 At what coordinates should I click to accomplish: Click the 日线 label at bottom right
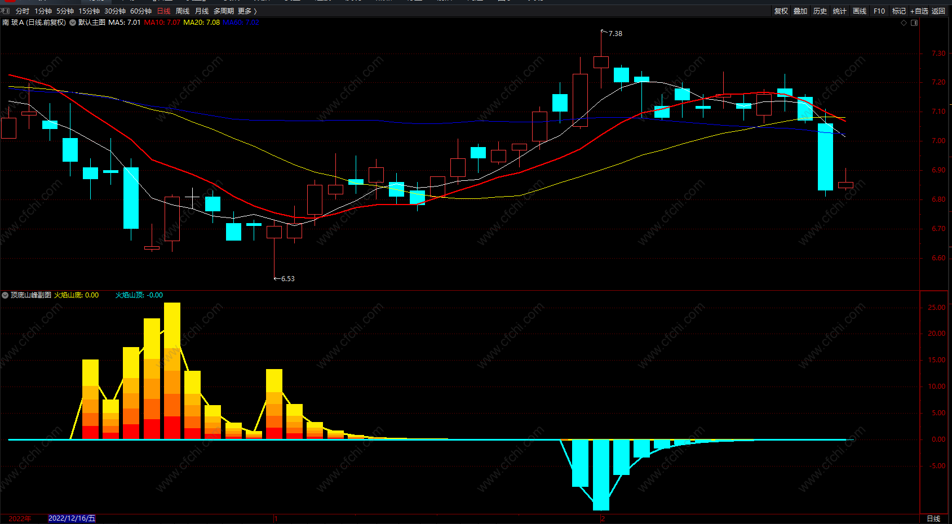pyautogui.click(x=933, y=519)
